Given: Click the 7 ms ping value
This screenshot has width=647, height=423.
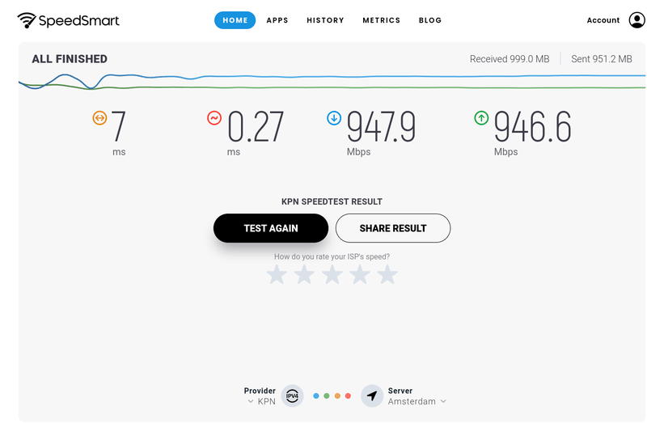Looking at the screenshot, I should 118,127.
